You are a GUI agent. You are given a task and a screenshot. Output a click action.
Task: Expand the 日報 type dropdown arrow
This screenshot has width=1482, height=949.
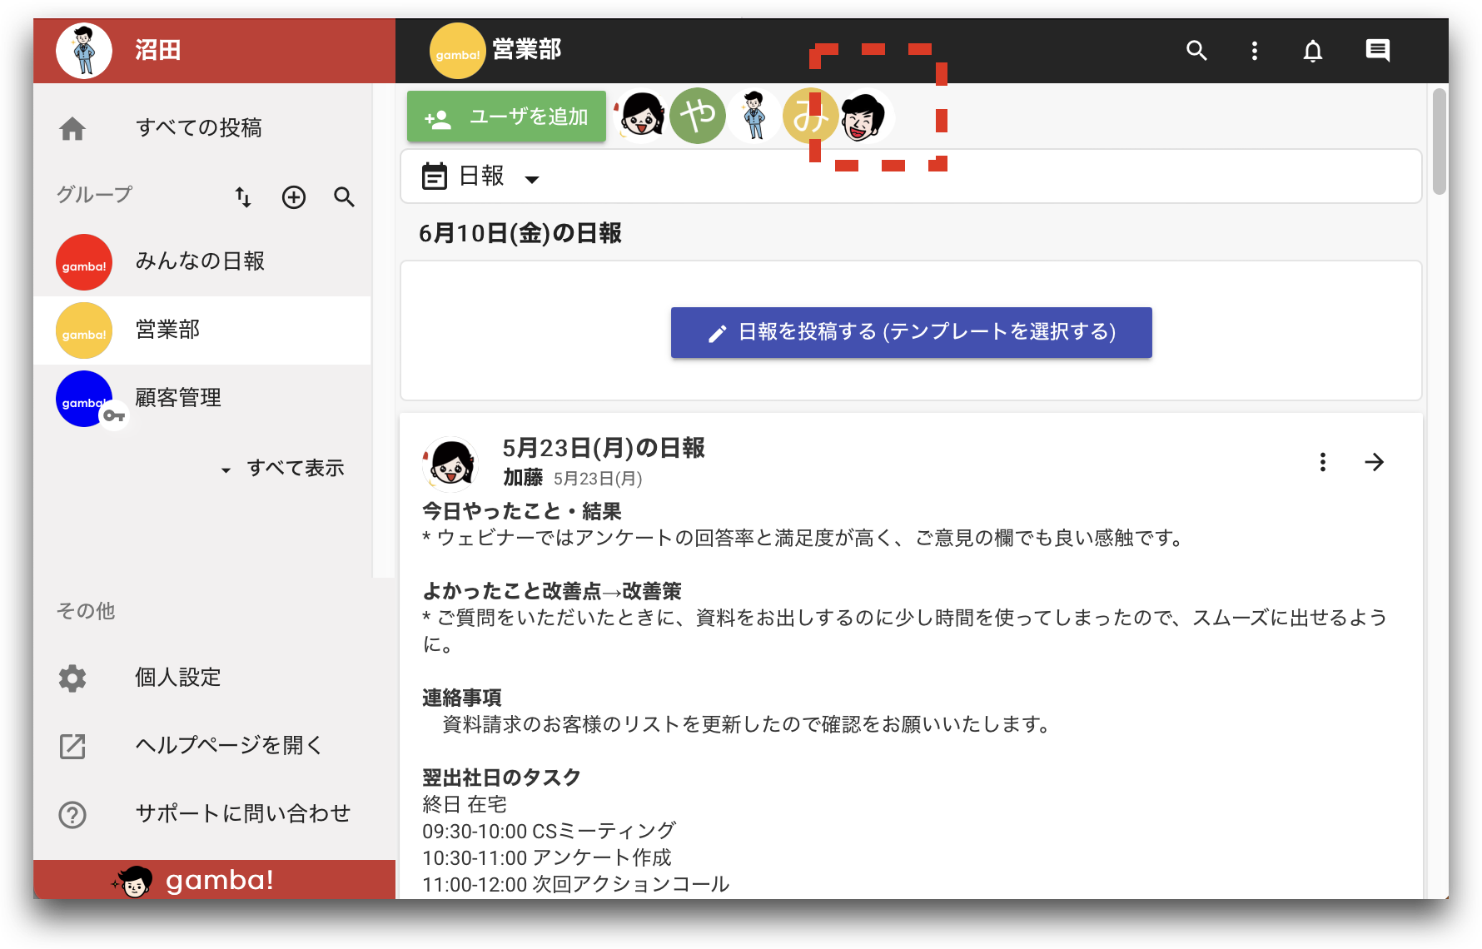coord(532,179)
